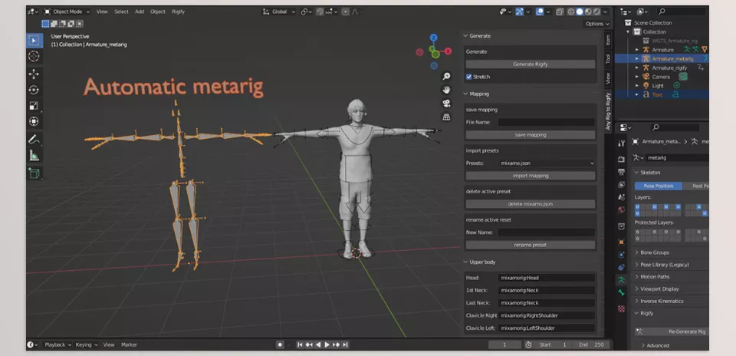The width and height of the screenshot is (736, 356).
Task: Open the Render properties tab icon
Action: point(622,160)
